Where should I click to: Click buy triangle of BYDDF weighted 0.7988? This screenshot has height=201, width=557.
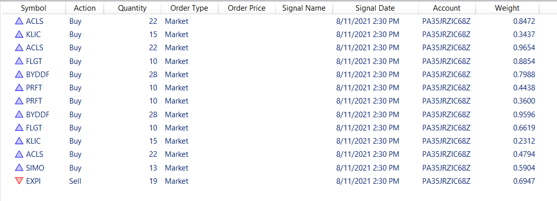point(19,75)
